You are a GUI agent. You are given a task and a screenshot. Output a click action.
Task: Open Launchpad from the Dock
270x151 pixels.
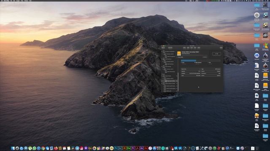(17, 148)
